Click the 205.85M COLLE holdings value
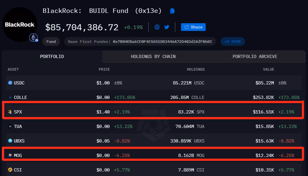The height and width of the screenshot is (176, 308). click(187, 97)
